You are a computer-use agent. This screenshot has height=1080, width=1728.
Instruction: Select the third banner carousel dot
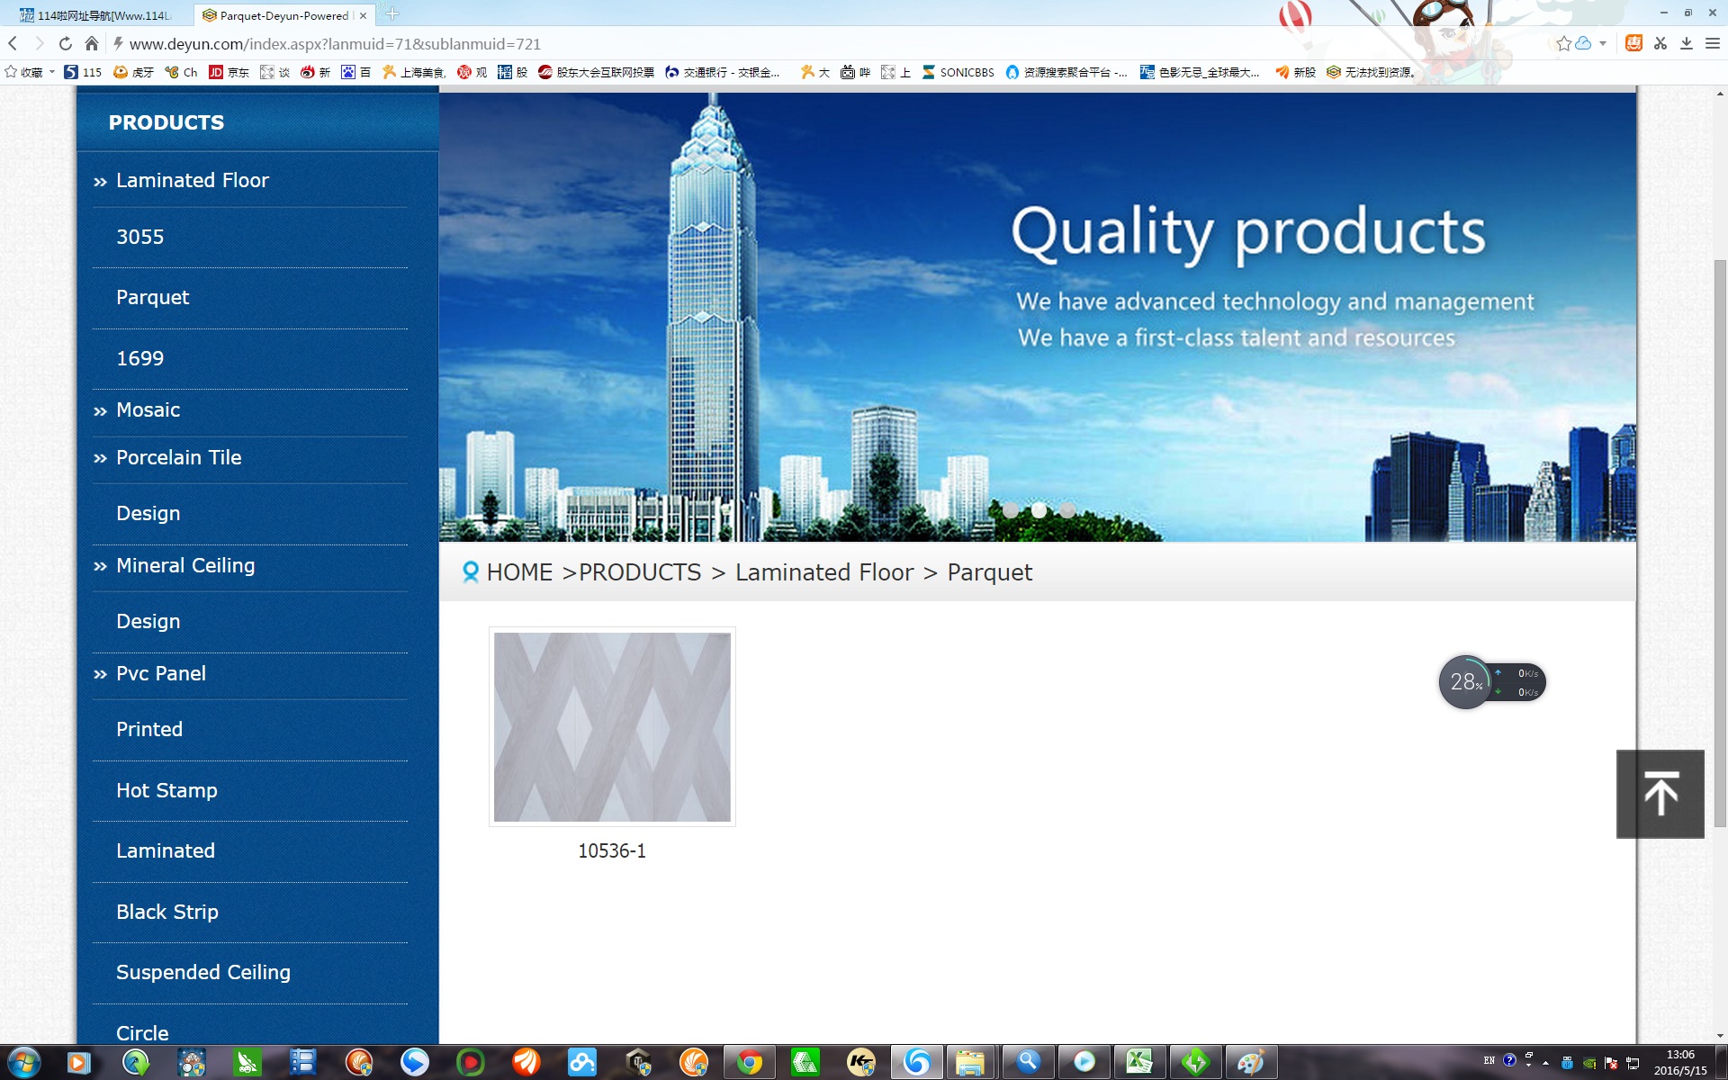(1067, 510)
